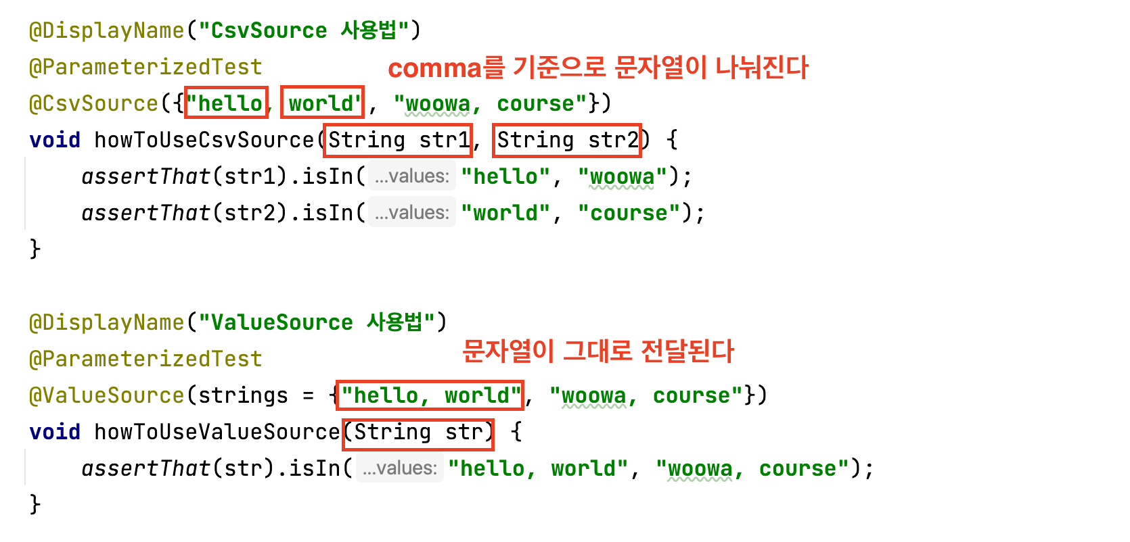Viewport: 1130px width, 542px height.
Task: Click the void keyword before howToUseCsvSource
Action: [55, 140]
